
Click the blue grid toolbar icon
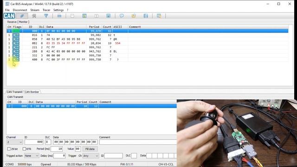[x=146, y=16]
